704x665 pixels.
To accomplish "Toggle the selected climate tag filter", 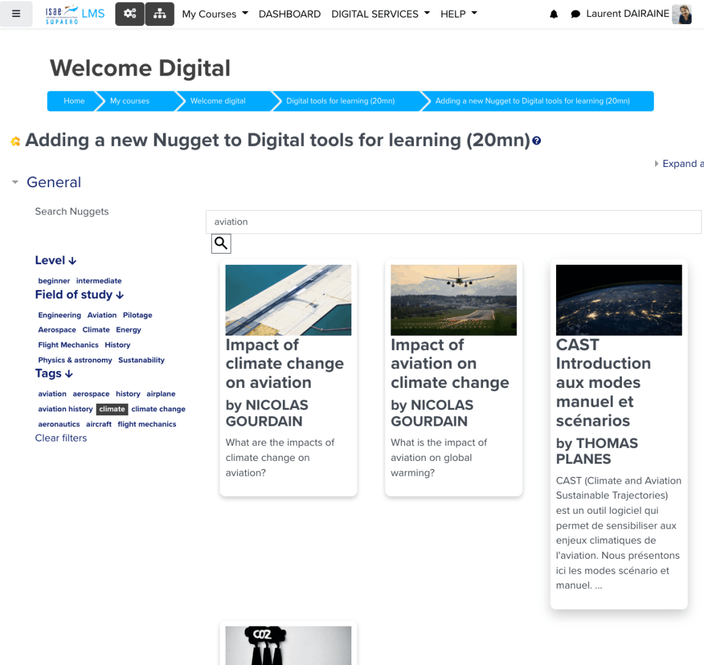I will (112, 409).
